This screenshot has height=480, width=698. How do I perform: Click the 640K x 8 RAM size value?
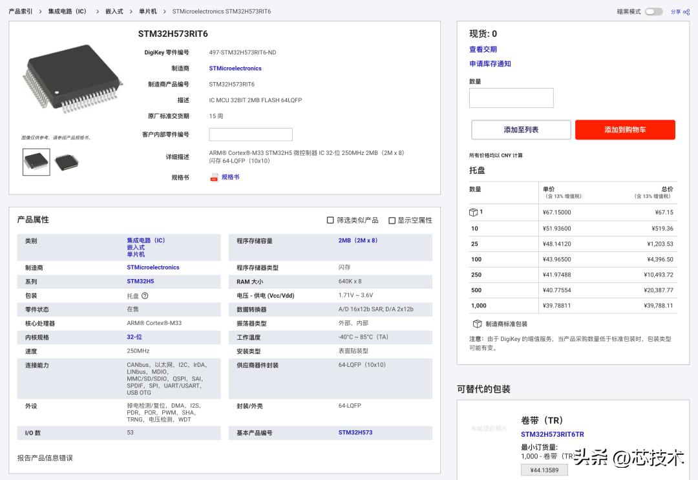coord(350,282)
